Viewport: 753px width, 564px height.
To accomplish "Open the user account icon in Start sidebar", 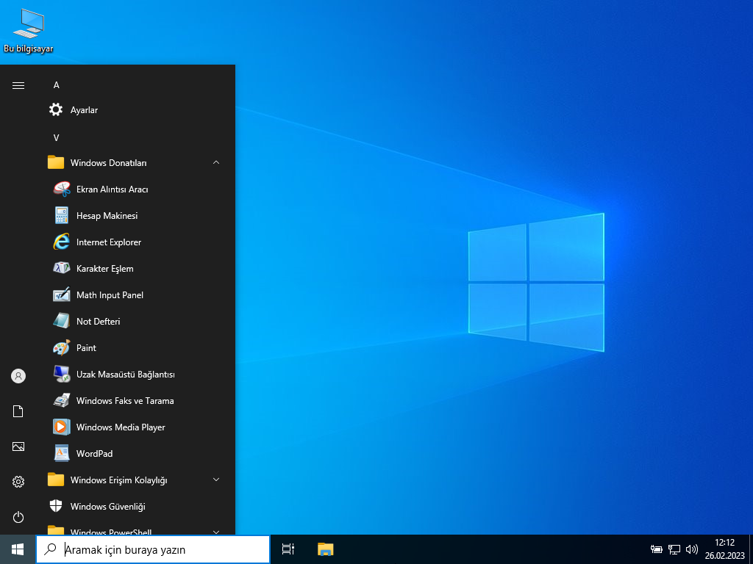I will tap(18, 376).
